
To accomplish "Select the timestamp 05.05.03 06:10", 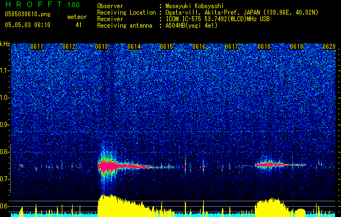I will pos(28,25).
